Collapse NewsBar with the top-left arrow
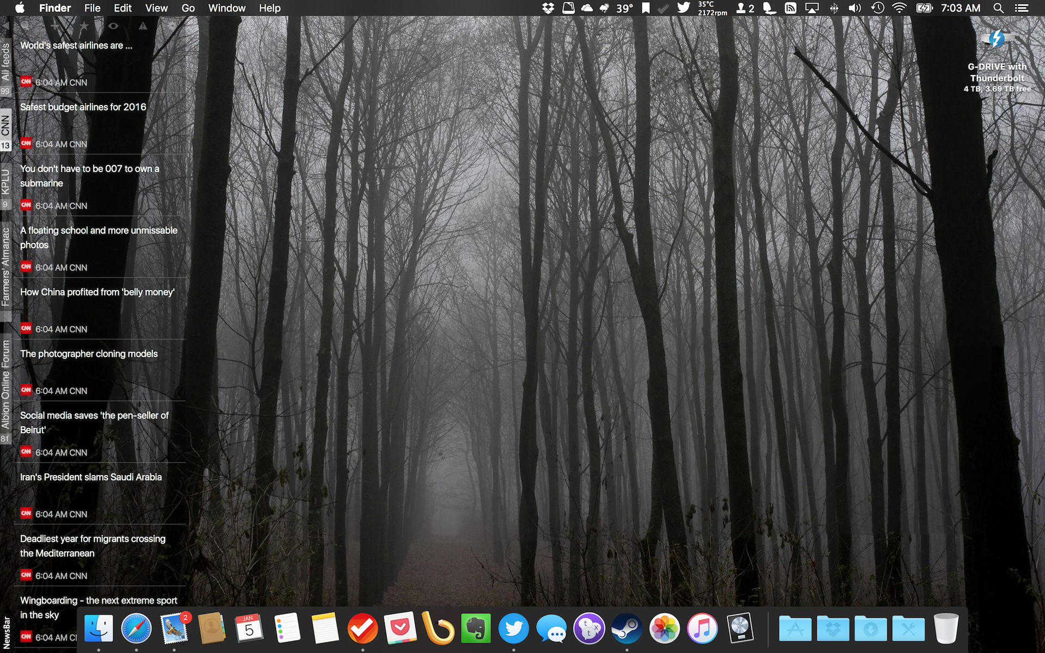 point(5,26)
